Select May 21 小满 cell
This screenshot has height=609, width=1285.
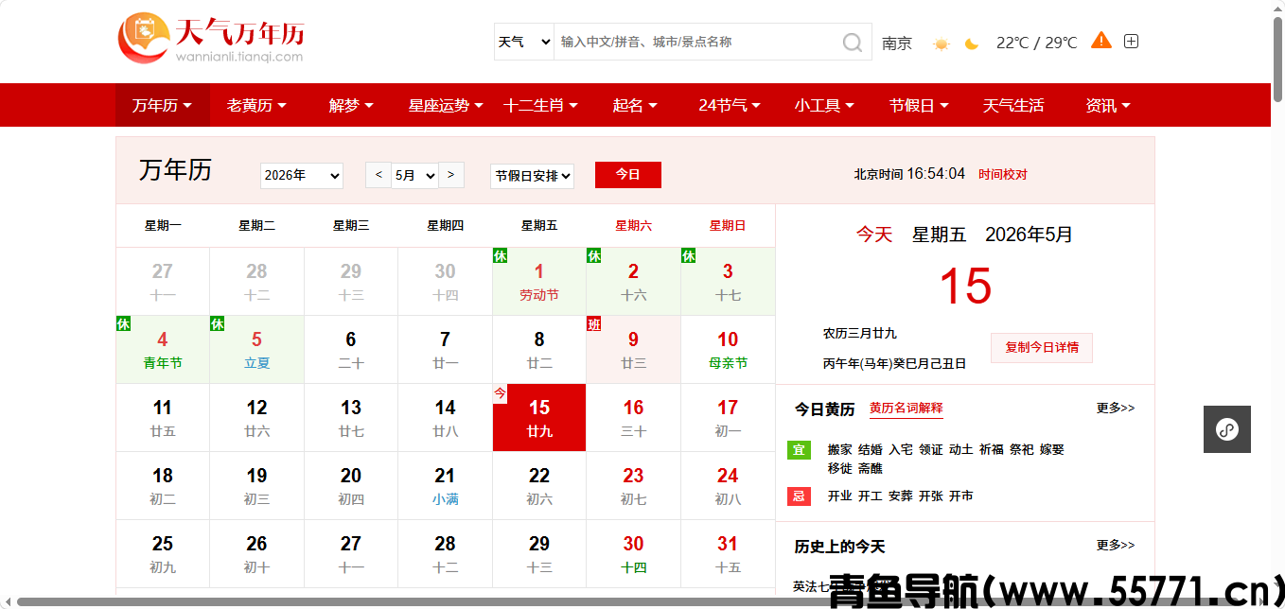coord(446,486)
